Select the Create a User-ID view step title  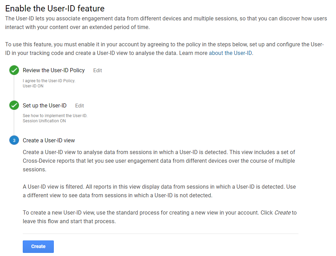point(49,140)
